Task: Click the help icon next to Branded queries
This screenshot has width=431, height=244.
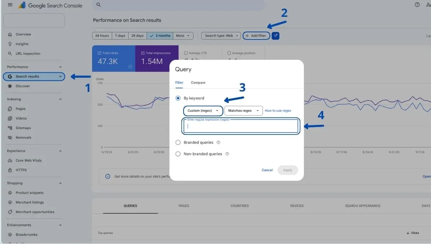Action: (x=218, y=142)
